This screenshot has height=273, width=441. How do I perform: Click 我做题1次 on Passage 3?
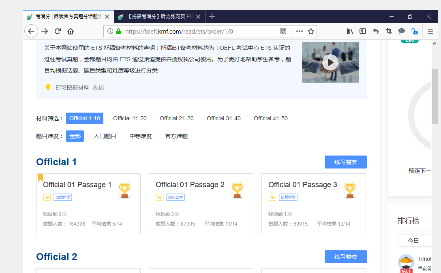280,214
